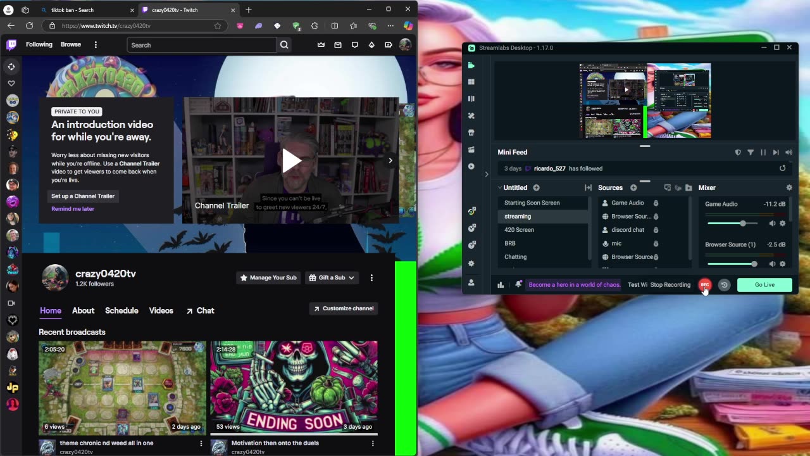810x456 pixels.
Task: Open the replay buffer icon beside REC
Action: tap(724, 285)
